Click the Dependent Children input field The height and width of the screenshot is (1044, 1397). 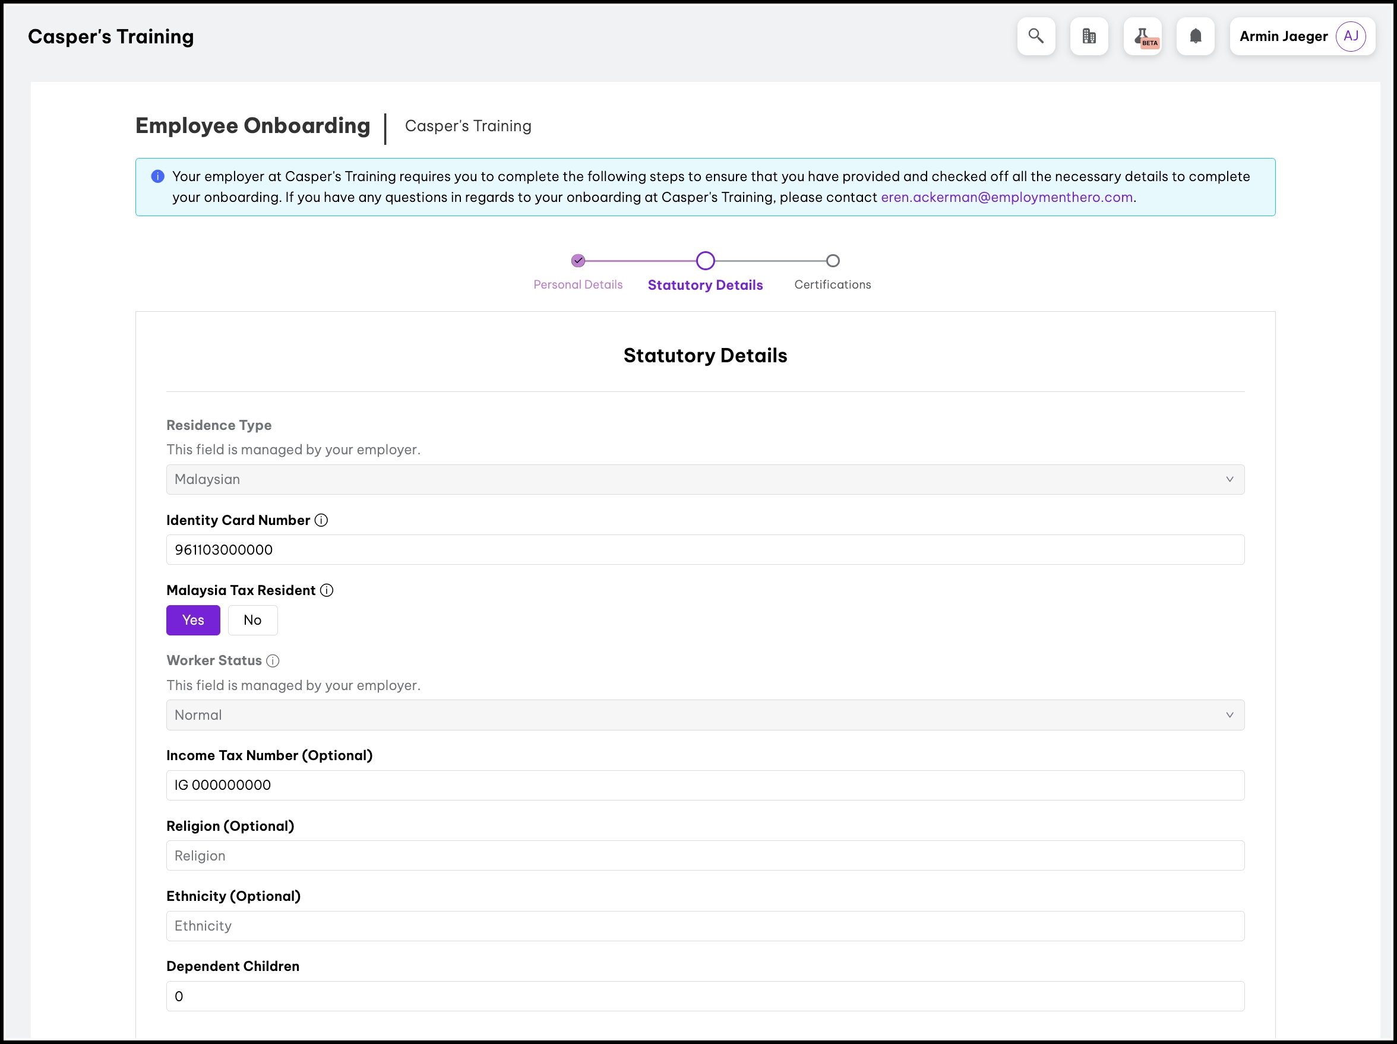[705, 996]
